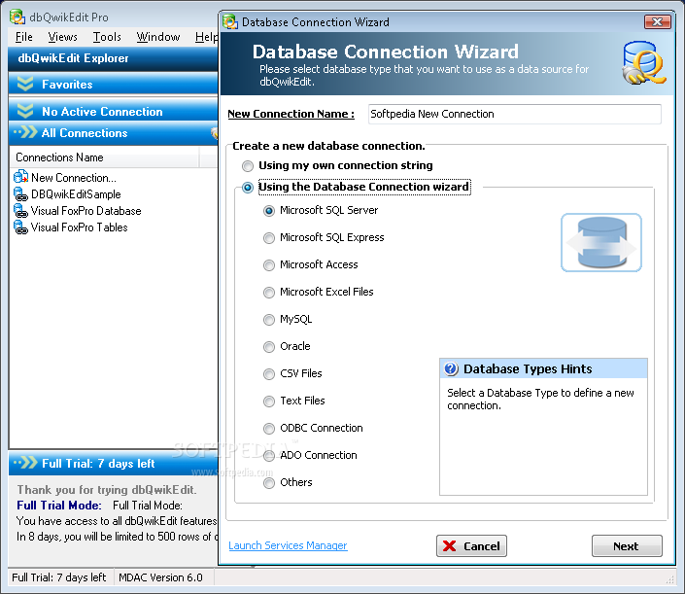This screenshot has height=594, width=685.
Task: Open the Views menu
Action: [62, 37]
